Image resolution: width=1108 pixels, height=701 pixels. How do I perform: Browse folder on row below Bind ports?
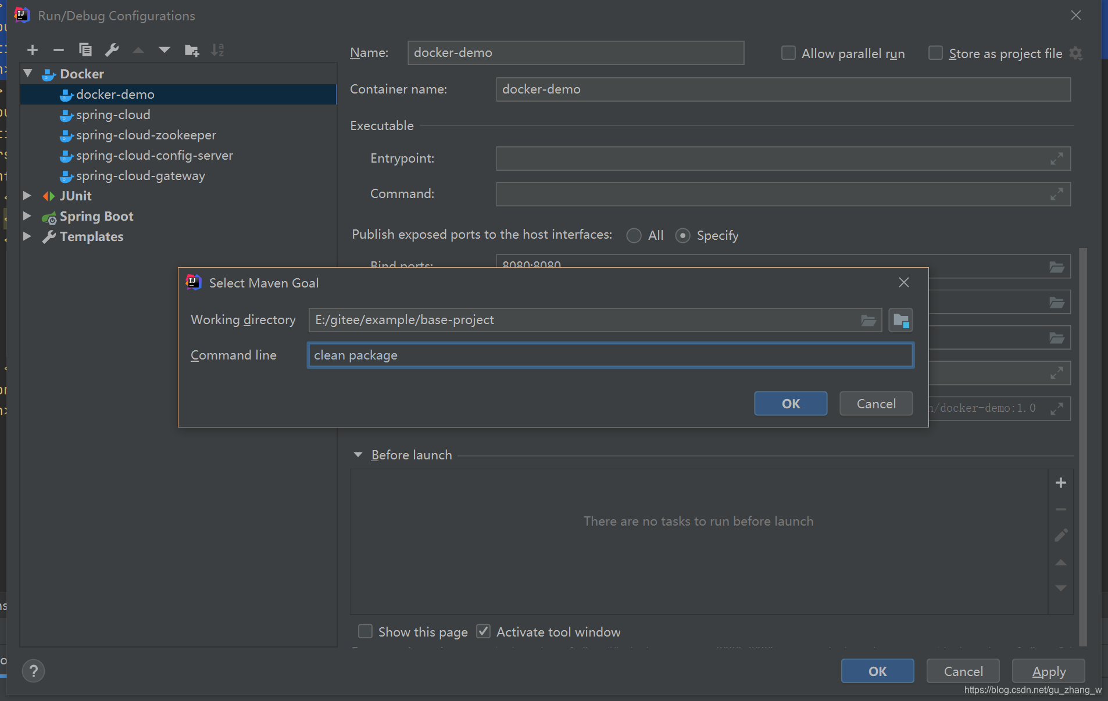click(1057, 303)
